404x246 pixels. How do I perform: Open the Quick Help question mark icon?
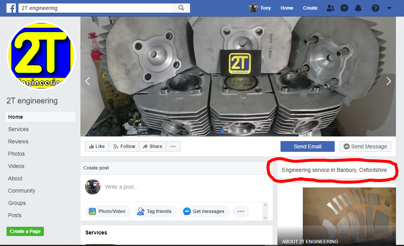point(376,8)
